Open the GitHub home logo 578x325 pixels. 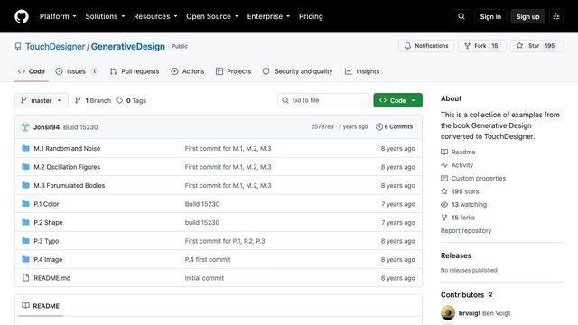[22, 16]
